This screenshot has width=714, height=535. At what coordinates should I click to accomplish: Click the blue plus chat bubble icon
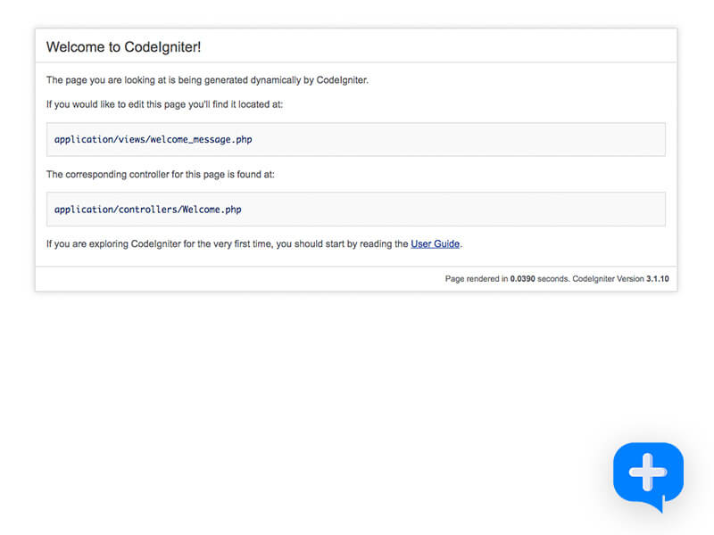pos(648,476)
